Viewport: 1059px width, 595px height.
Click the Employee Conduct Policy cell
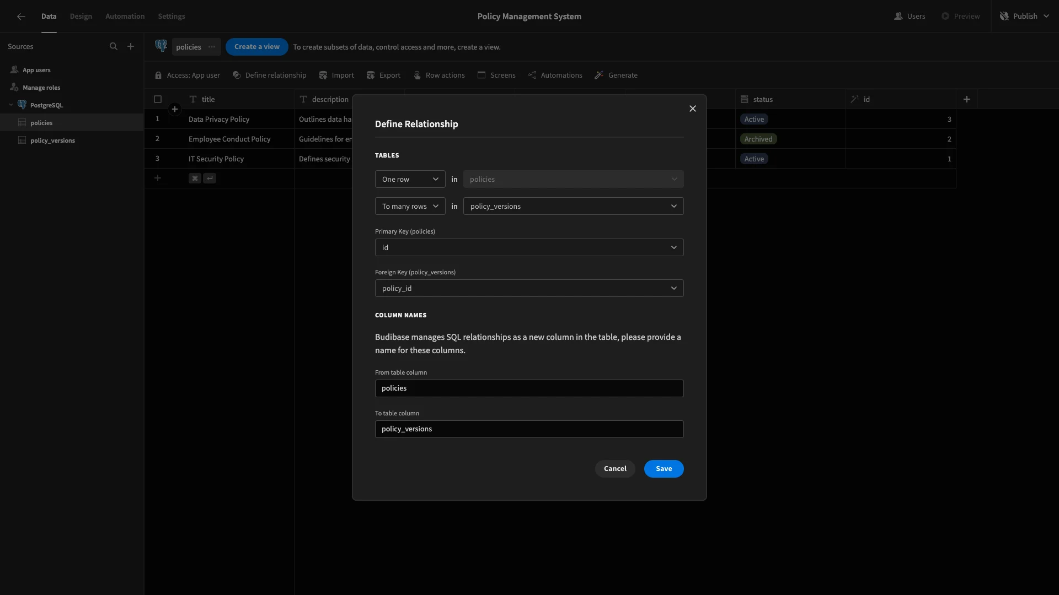click(239, 139)
